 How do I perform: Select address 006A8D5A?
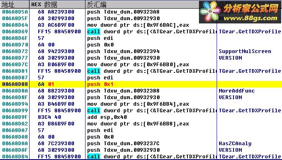pyautogui.click(x=15, y=12)
